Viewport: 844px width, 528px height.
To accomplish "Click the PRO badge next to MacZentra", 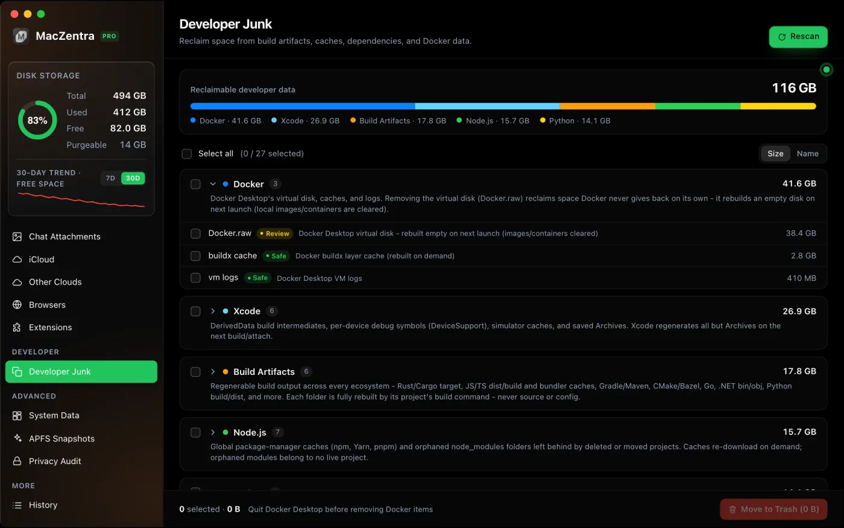I will click(109, 36).
